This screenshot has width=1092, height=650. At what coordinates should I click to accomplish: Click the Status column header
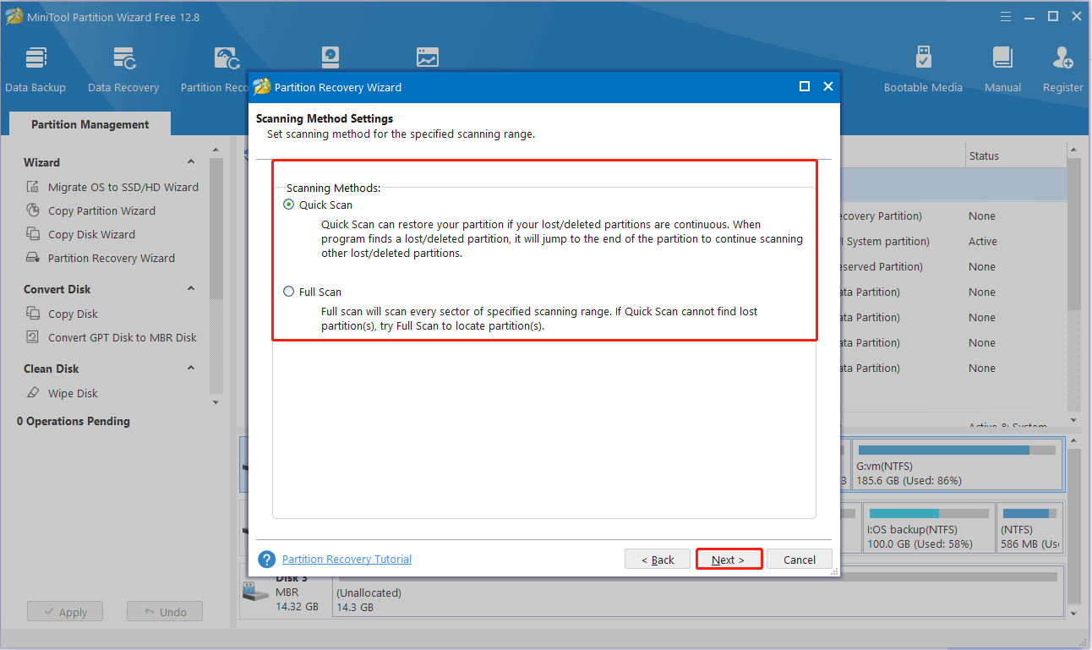coord(1014,156)
